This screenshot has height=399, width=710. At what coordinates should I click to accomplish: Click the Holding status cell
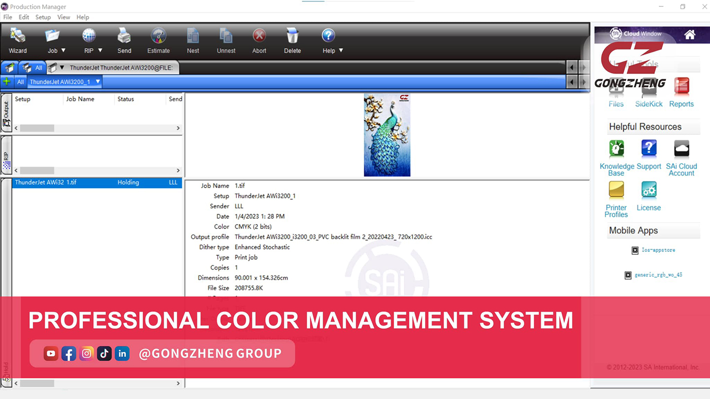point(128,183)
